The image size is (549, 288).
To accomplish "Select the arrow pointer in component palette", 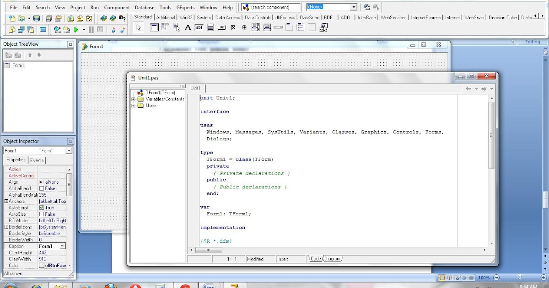I will pyautogui.click(x=139, y=28).
